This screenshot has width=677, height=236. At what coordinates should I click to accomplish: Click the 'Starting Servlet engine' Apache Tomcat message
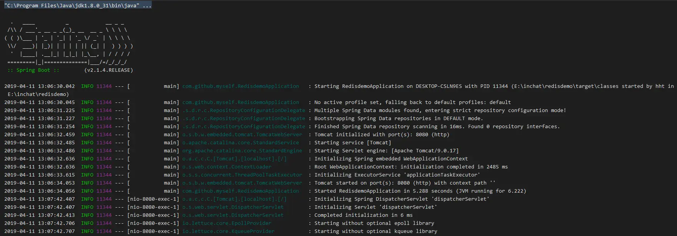coord(386,151)
